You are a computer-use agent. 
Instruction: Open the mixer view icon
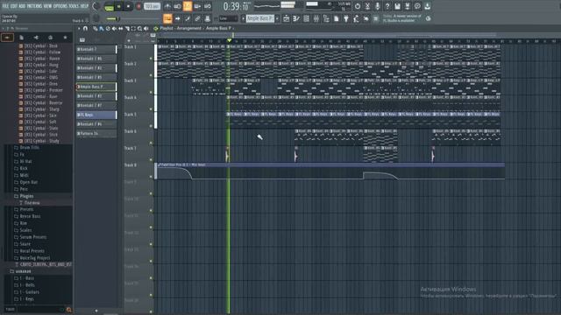316,18
